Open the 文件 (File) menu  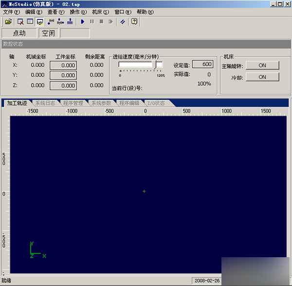[12, 12]
